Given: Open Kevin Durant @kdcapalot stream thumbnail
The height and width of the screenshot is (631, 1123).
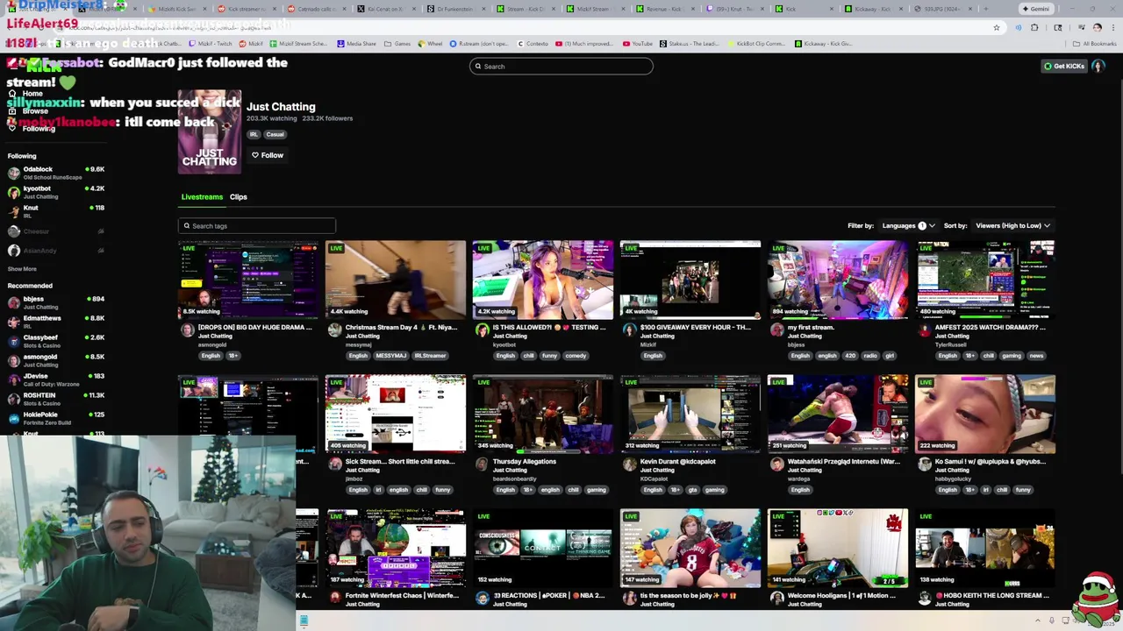Looking at the screenshot, I should point(690,415).
